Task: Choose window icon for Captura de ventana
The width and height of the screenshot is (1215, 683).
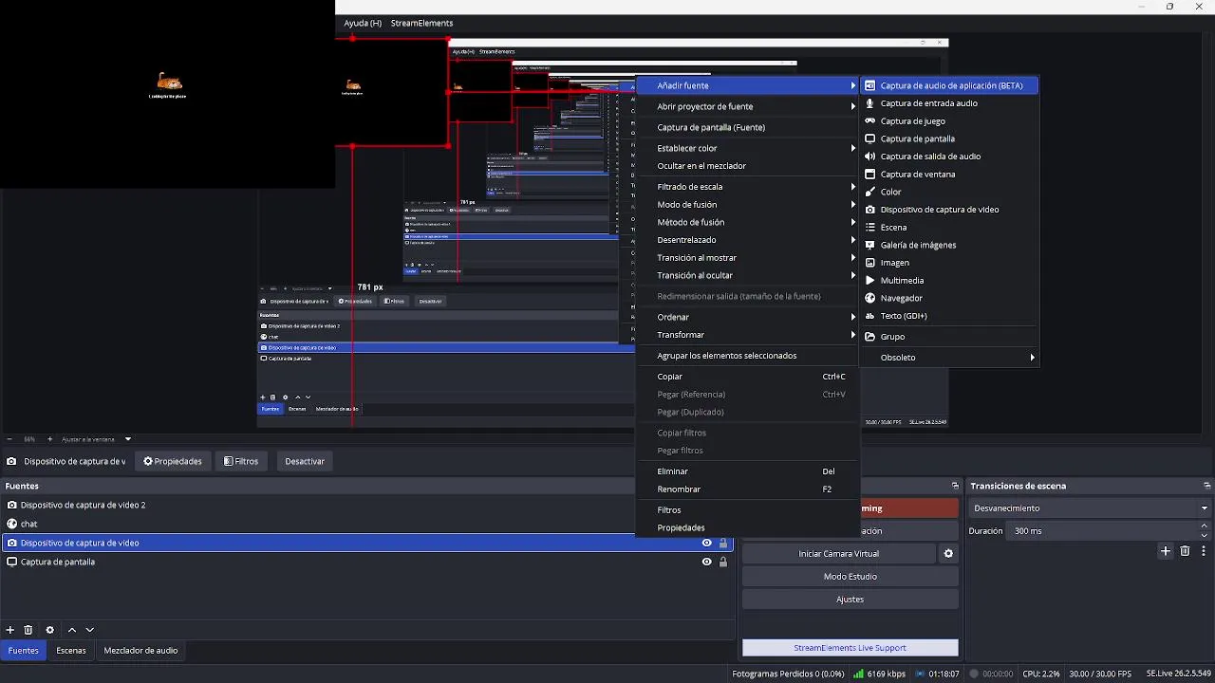Action: click(x=869, y=175)
